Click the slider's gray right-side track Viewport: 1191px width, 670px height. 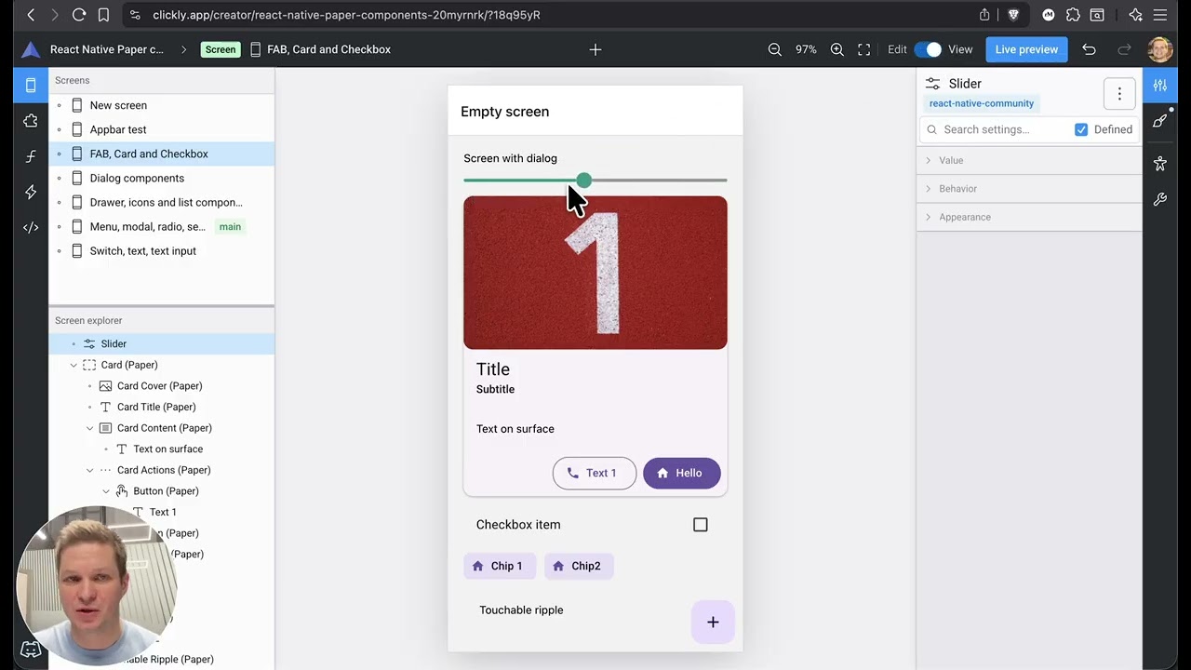(660, 180)
